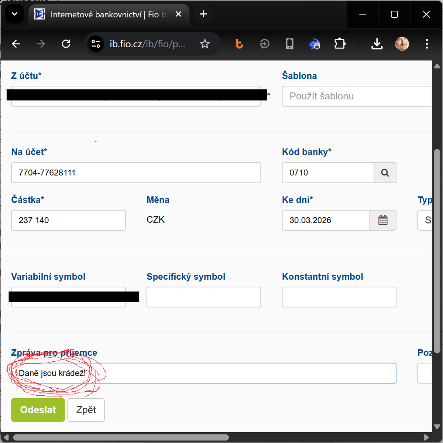Click the ib.fio.cz address bar URL
Screen dimensions: 443x443
click(x=147, y=44)
